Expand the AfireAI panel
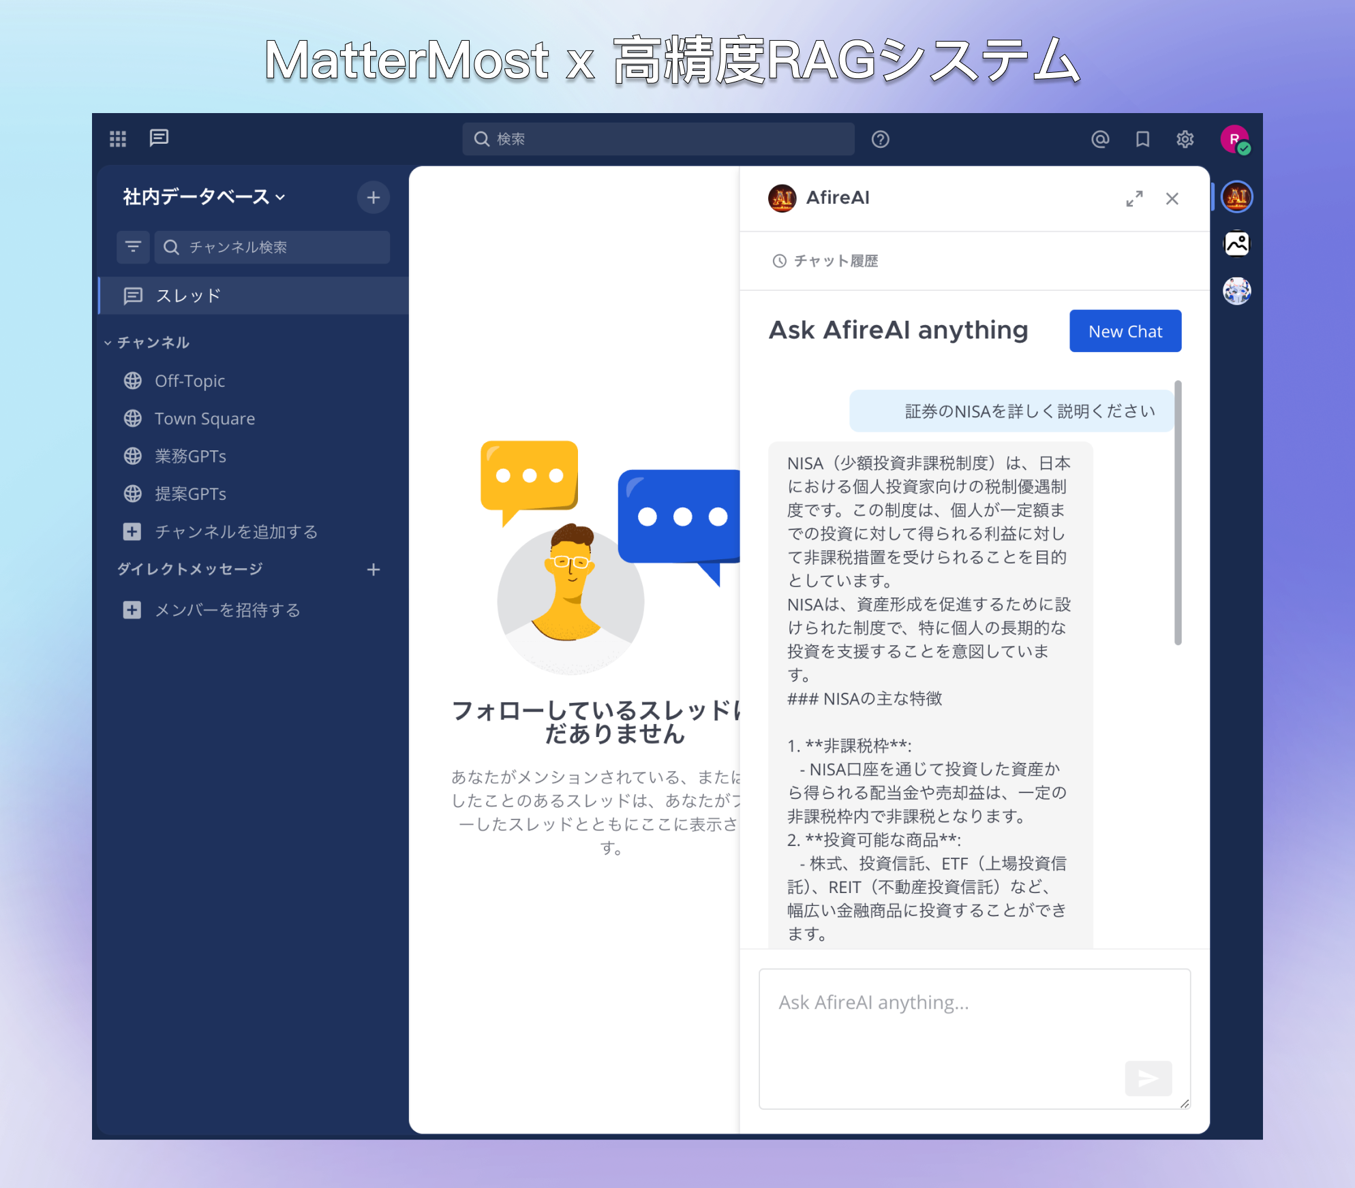The width and height of the screenshot is (1355, 1188). coord(1134,198)
